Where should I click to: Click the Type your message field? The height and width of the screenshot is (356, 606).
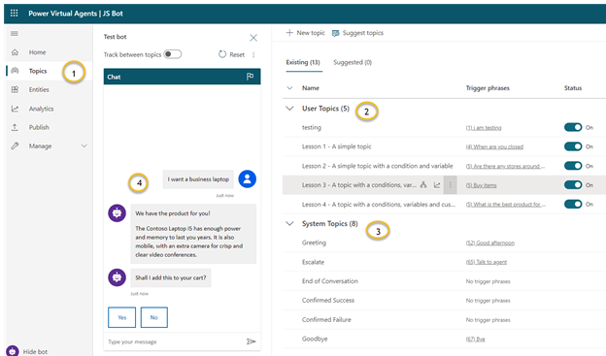(176, 341)
